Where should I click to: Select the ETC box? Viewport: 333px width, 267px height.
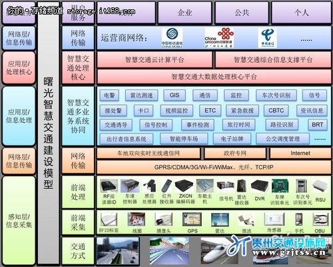tap(210, 111)
